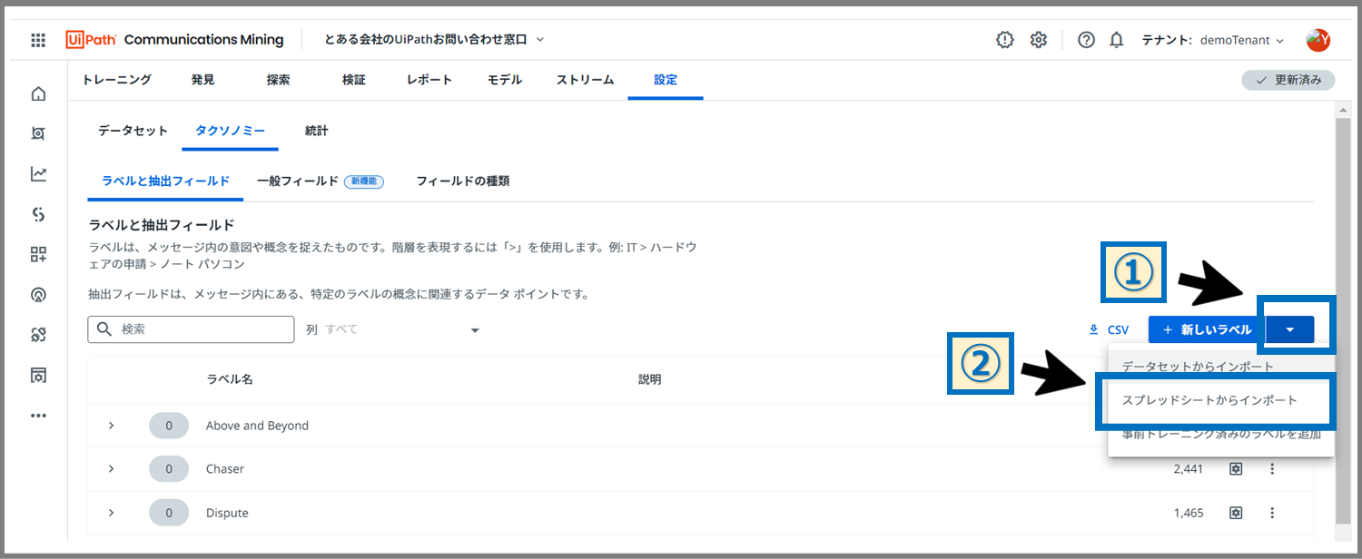Switch to the 検証 tab
The image size is (1362, 559).
pos(354,80)
